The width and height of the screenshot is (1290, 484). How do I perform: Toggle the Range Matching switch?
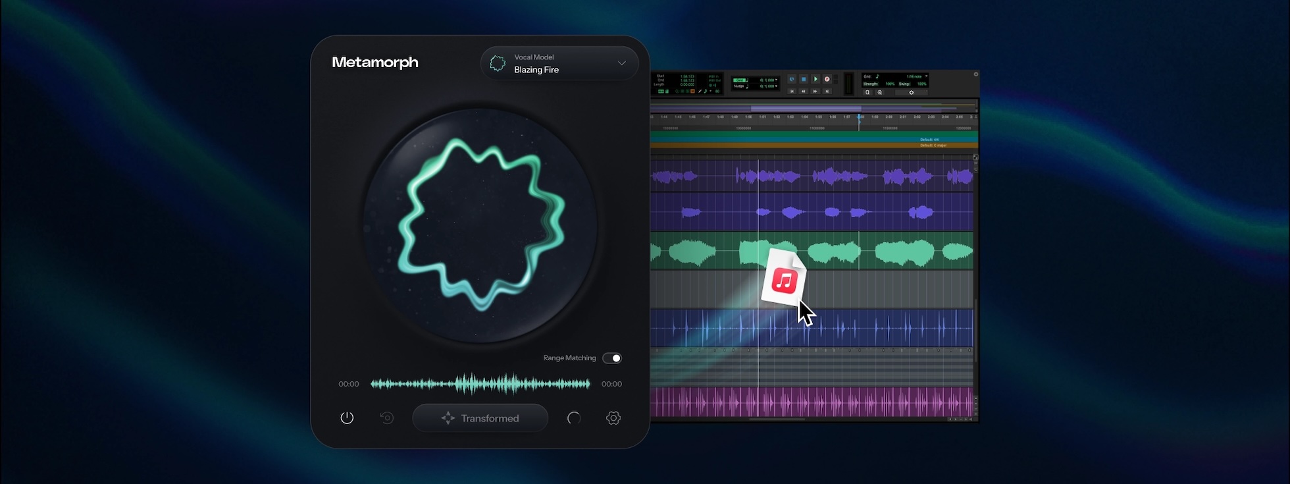(612, 358)
